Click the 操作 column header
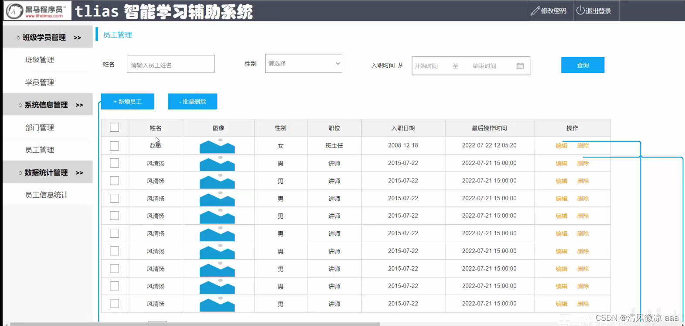The width and height of the screenshot is (685, 326). [572, 128]
